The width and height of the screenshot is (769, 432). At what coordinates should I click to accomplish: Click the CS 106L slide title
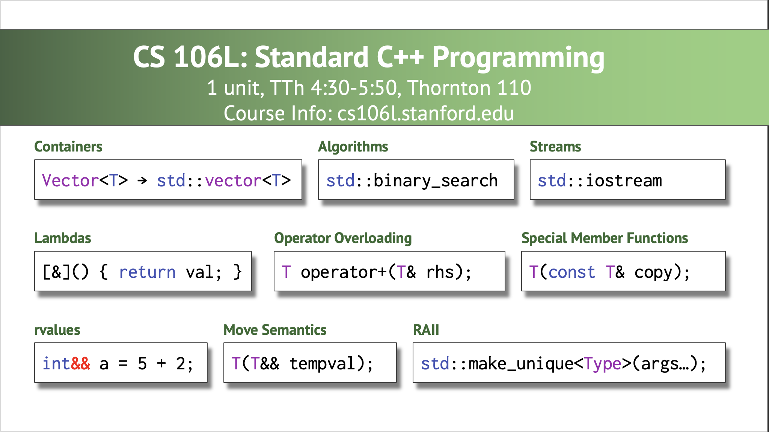tap(368, 57)
